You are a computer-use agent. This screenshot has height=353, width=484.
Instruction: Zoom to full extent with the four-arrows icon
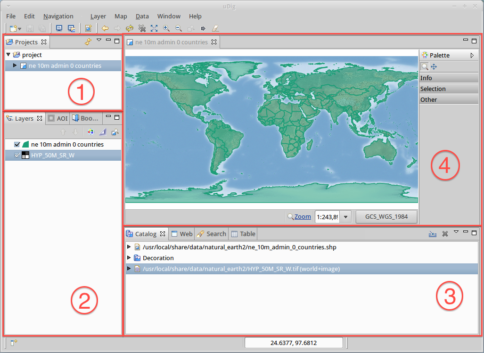point(154,28)
